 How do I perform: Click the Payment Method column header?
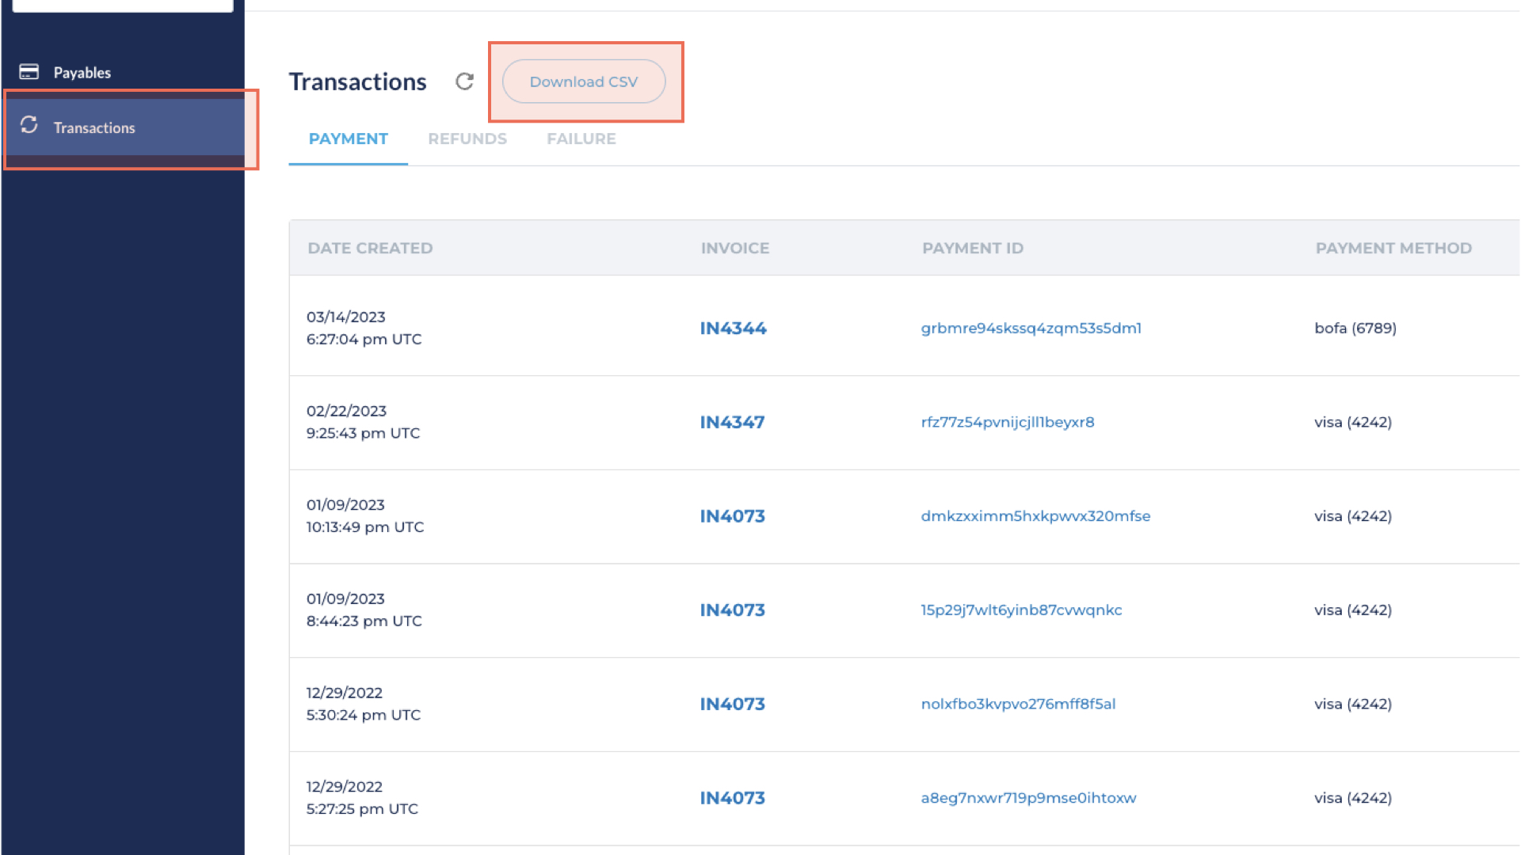1394,247
